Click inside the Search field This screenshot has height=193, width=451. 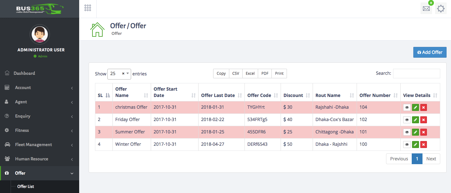tap(416, 74)
